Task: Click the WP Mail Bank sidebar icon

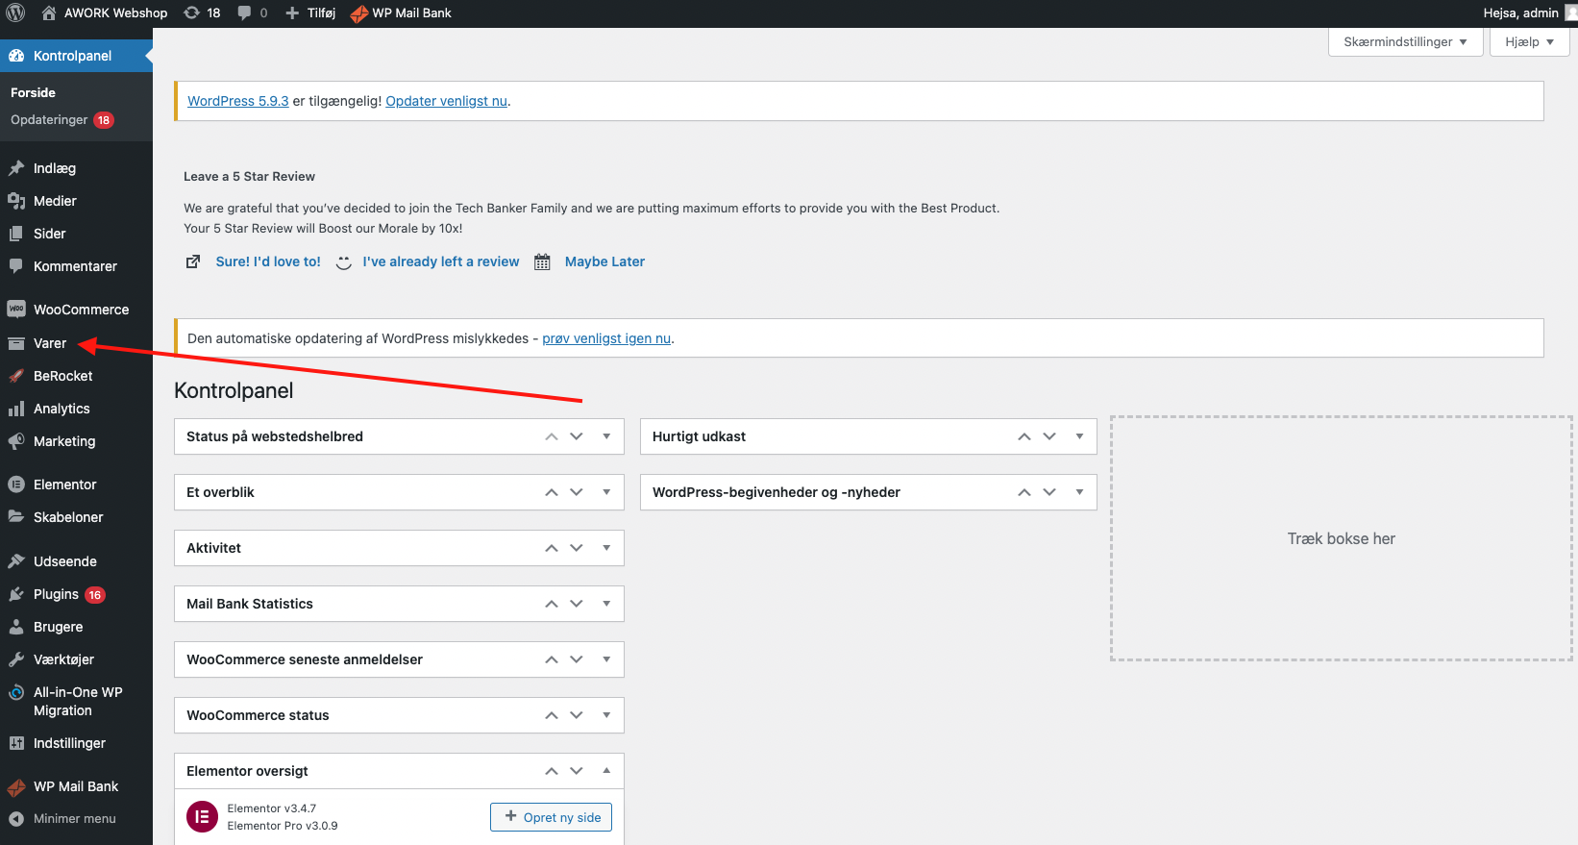Action: pyautogui.click(x=16, y=787)
